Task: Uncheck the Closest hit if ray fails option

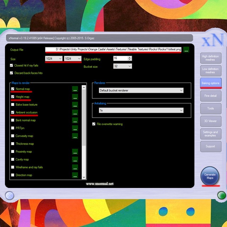Action: coord(11,65)
